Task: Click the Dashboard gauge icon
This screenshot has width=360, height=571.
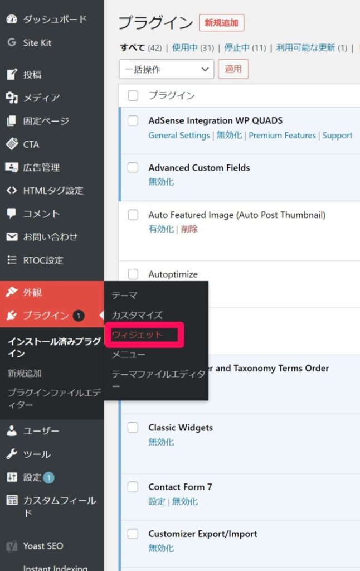Action: (12, 19)
